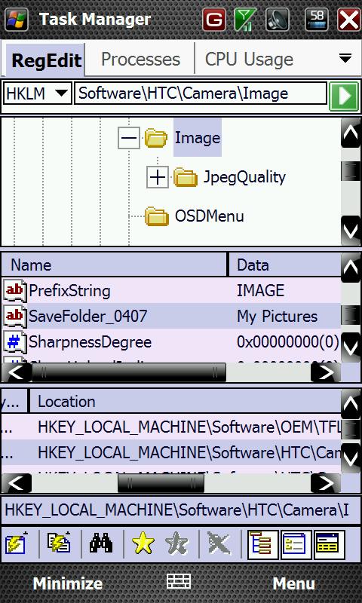The image size is (362, 603).
Task: Click the registry path input field
Action: point(201,93)
